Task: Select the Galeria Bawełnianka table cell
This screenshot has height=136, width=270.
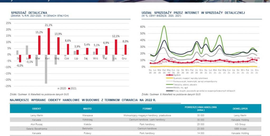Action: [x=36, y=129]
